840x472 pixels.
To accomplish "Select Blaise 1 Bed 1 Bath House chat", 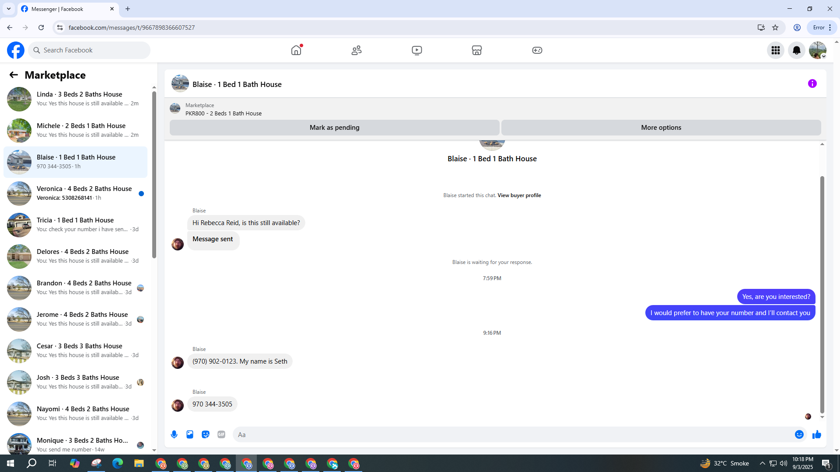I will pyautogui.click(x=75, y=162).
